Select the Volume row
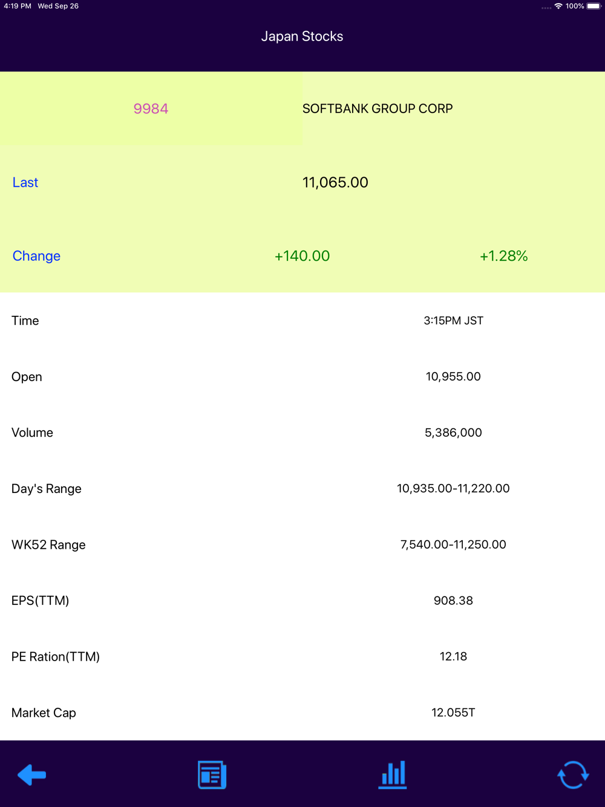 point(302,433)
